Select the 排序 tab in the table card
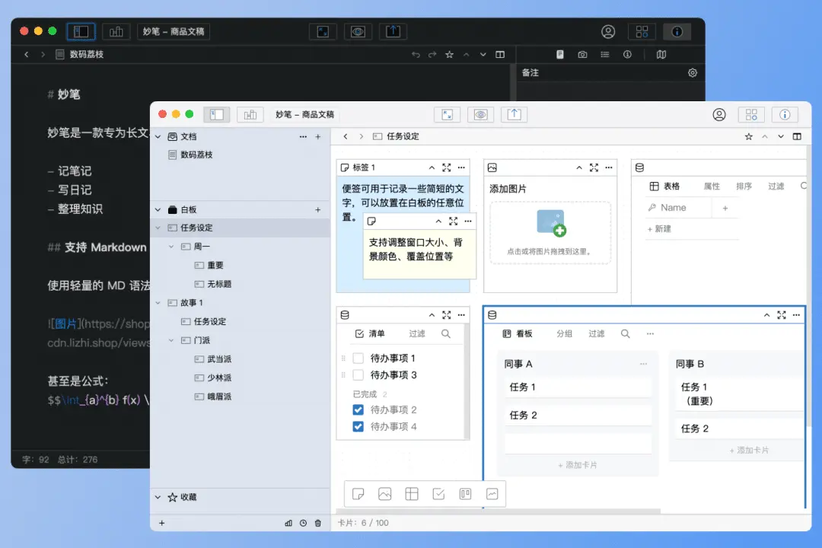The image size is (822, 548). point(744,186)
